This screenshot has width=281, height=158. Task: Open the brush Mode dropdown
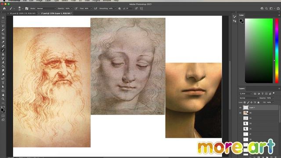46,8
